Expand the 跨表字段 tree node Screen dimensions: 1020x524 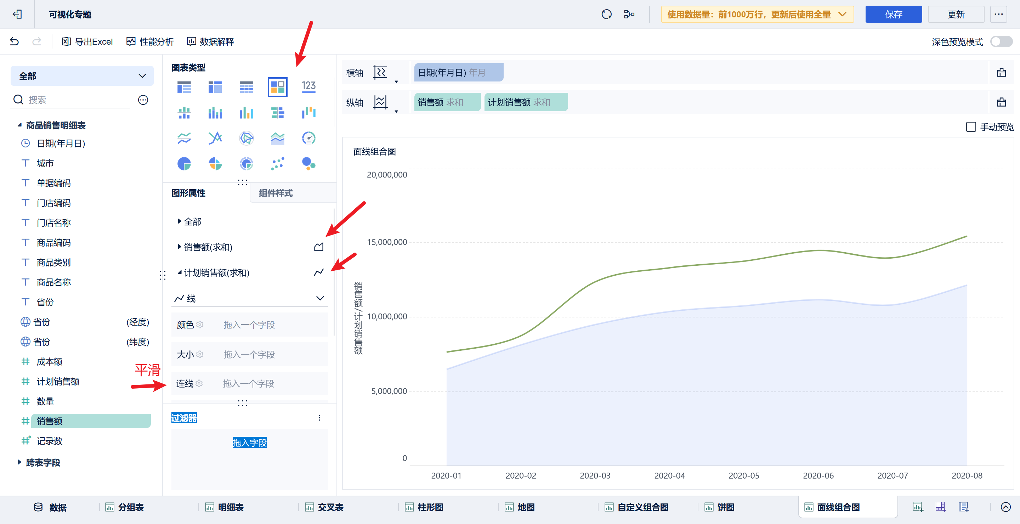(x=19, y=462)
